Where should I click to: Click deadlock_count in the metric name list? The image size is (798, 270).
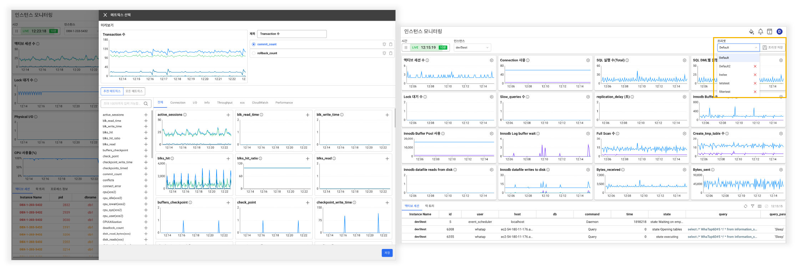pos(113,228)
